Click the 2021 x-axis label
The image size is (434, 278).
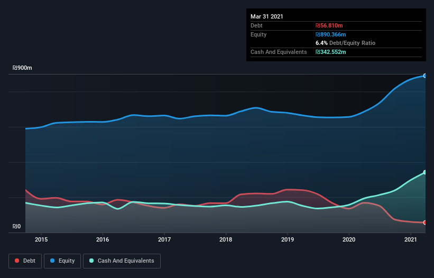pyautogui.click(x=411, y=239)
